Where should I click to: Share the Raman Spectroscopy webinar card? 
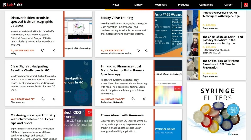pyautogui.click(x=144, y=99)
